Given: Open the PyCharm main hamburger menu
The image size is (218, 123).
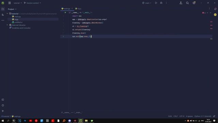Looking at the screenshot, I should tap(10, 3).
